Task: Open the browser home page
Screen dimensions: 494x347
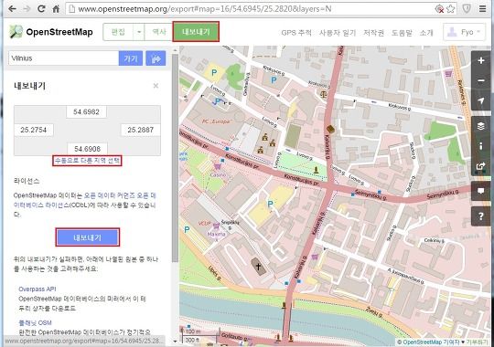Action: point(56,9)
